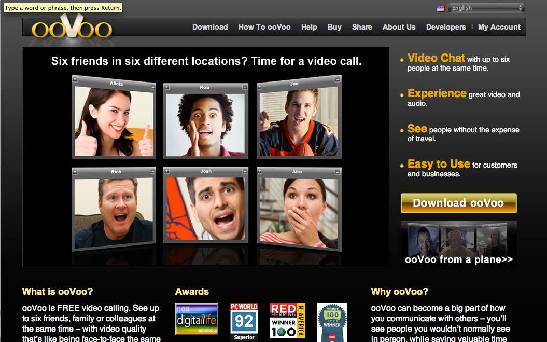Visit the Developers link
This screenshot has height=342, width=547.
coord(446,27)
